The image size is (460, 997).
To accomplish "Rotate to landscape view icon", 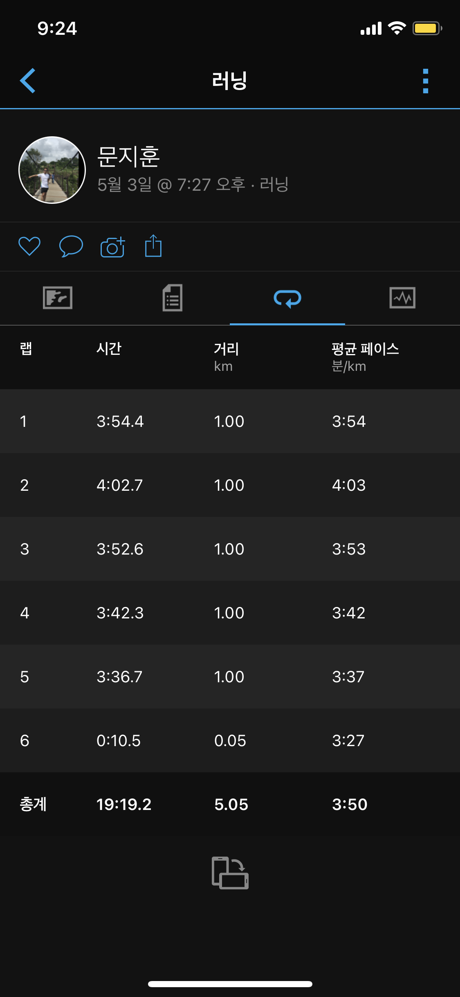I will [x=230, y=873].
